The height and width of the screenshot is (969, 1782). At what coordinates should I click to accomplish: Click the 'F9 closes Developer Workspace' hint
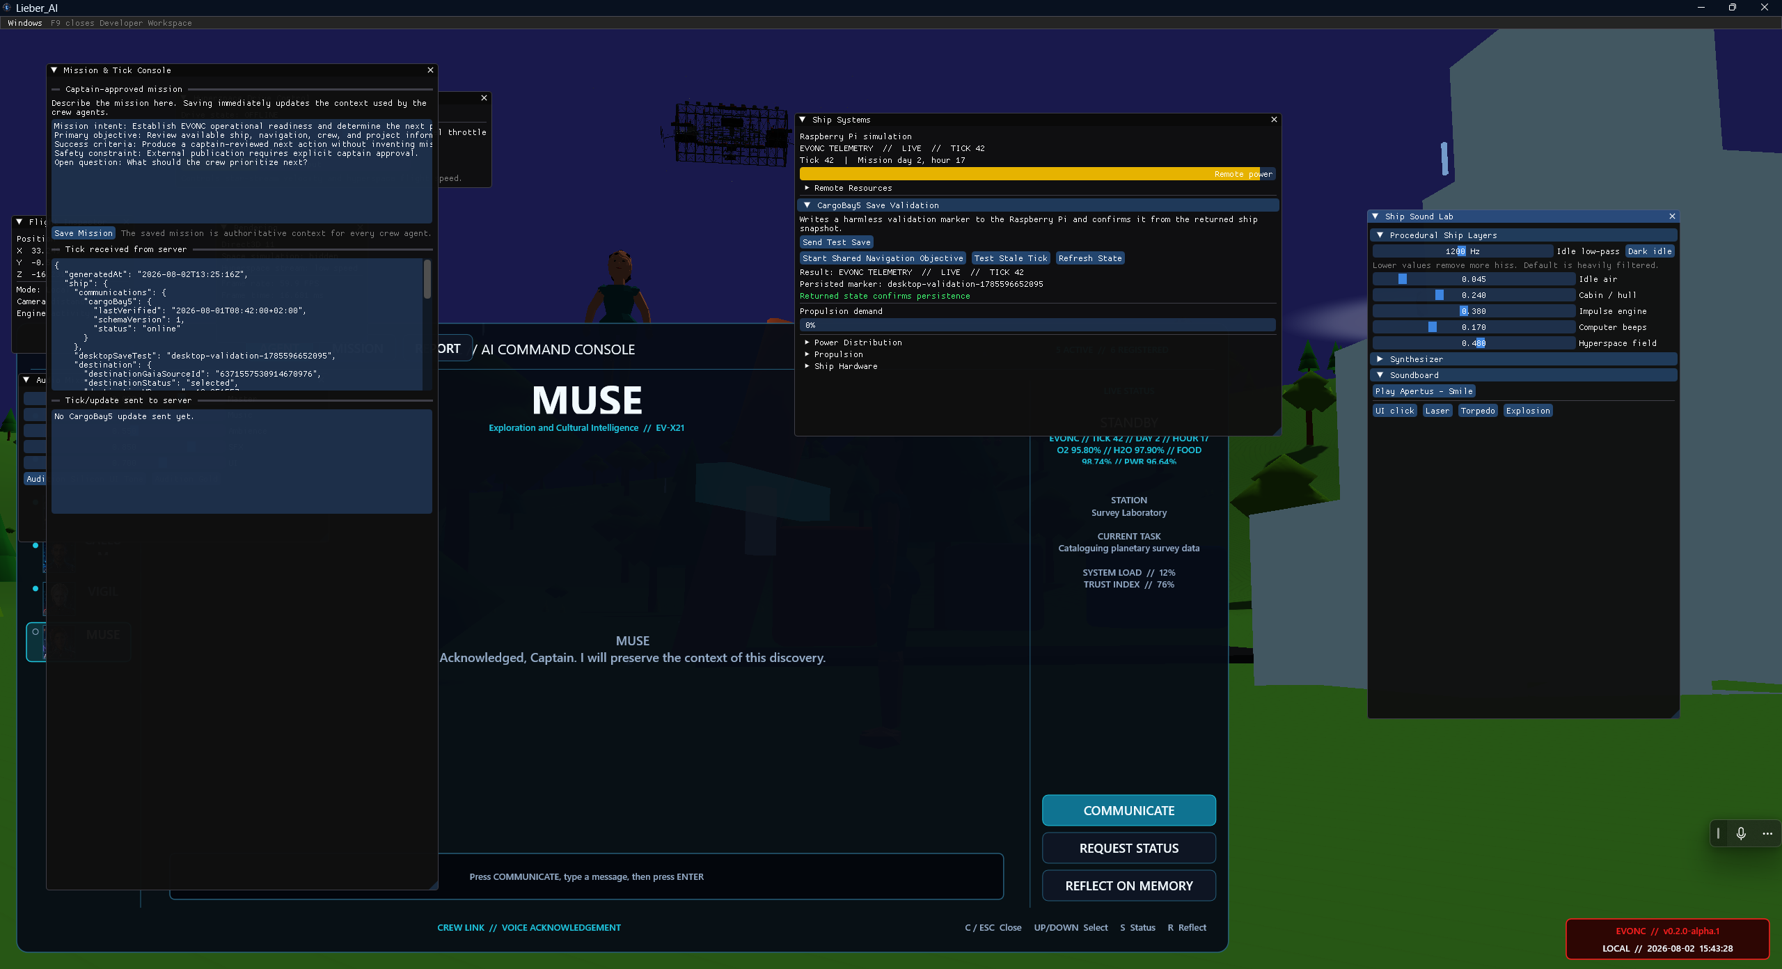pos(121,23)
